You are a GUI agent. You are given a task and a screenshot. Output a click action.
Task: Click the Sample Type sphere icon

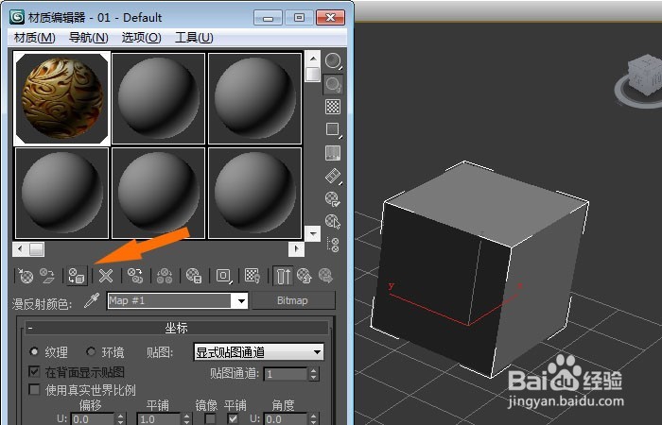tap(333, 61)
